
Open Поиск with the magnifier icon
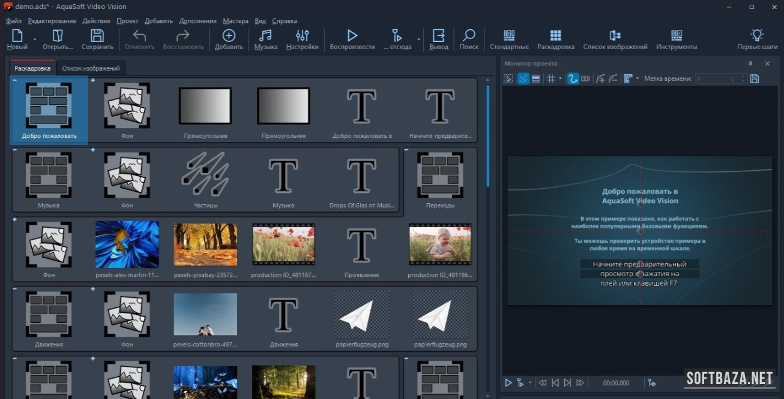[x=469, y=36]
